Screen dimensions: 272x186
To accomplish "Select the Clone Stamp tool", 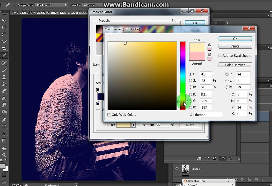I will (x=4, y=77).
